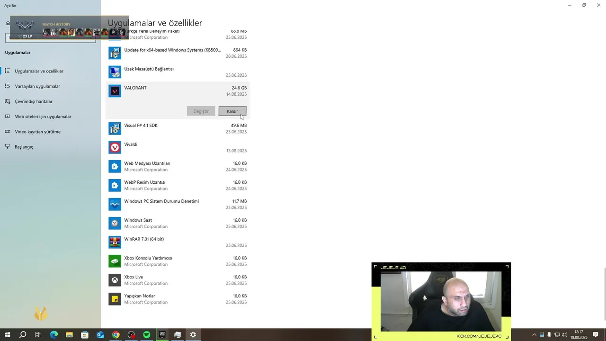
Task: Click the red Vivaldi browser icon
Action: (x=115, y=147)
